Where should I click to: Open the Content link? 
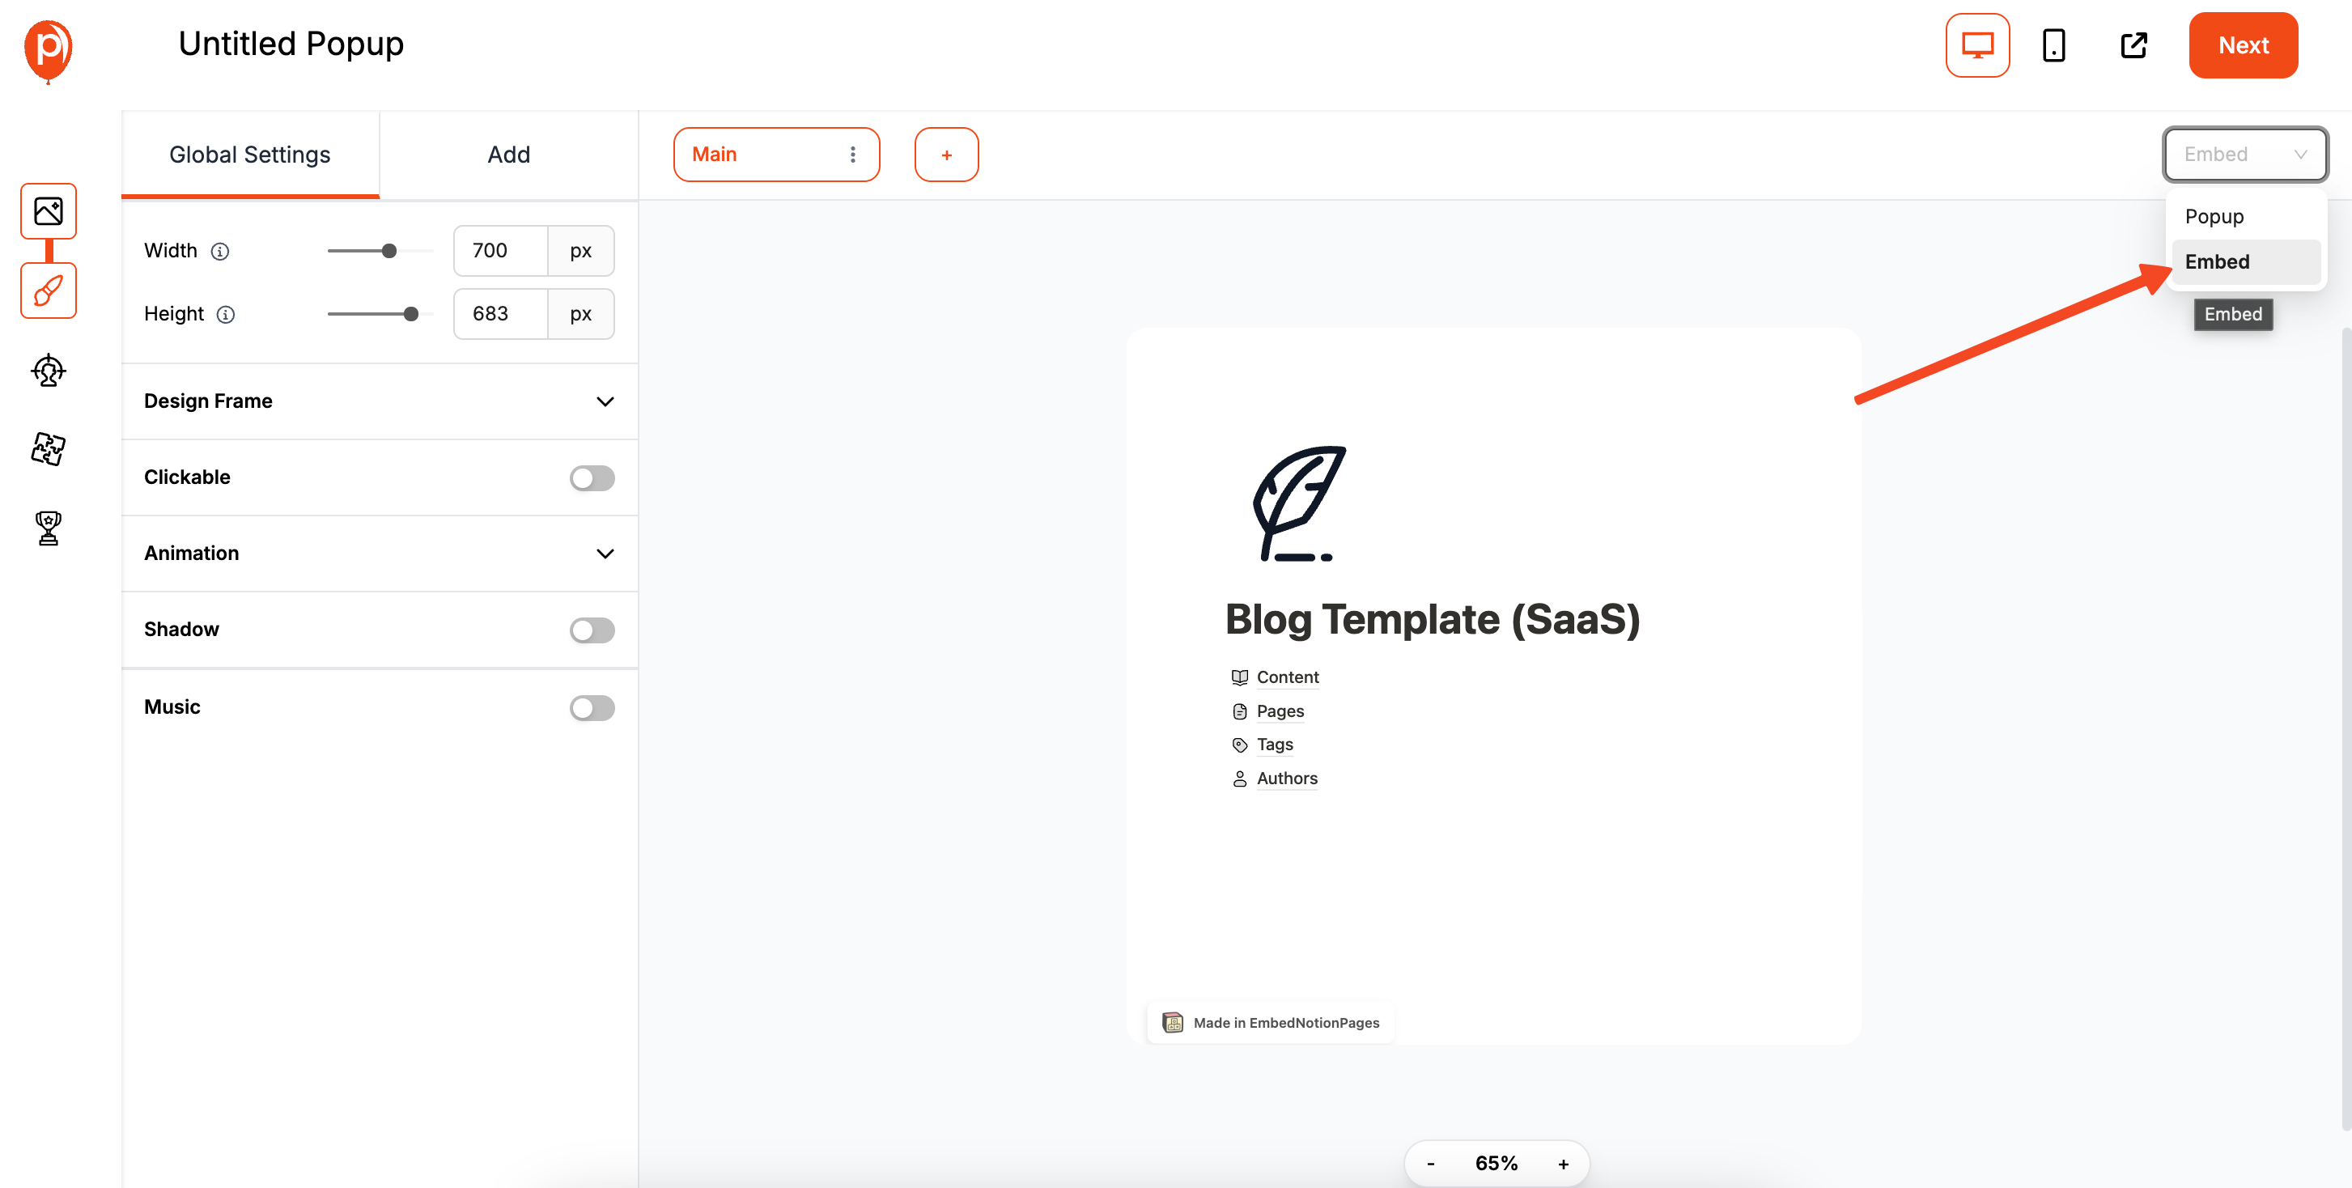(x=1288, y=677)
